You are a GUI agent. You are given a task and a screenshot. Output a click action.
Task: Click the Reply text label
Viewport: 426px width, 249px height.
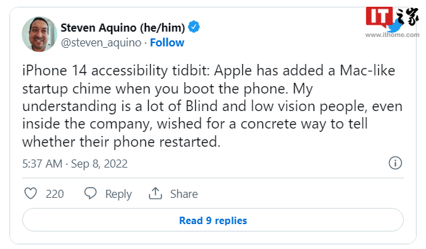coord(118,194)
